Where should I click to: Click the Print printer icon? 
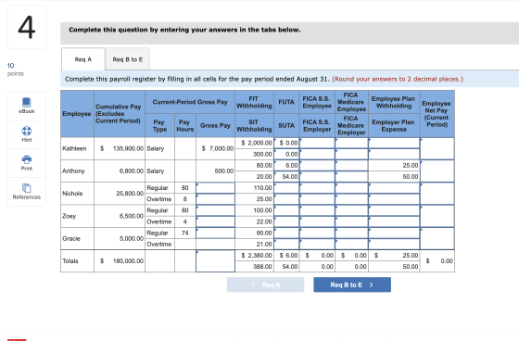(27, 159)
